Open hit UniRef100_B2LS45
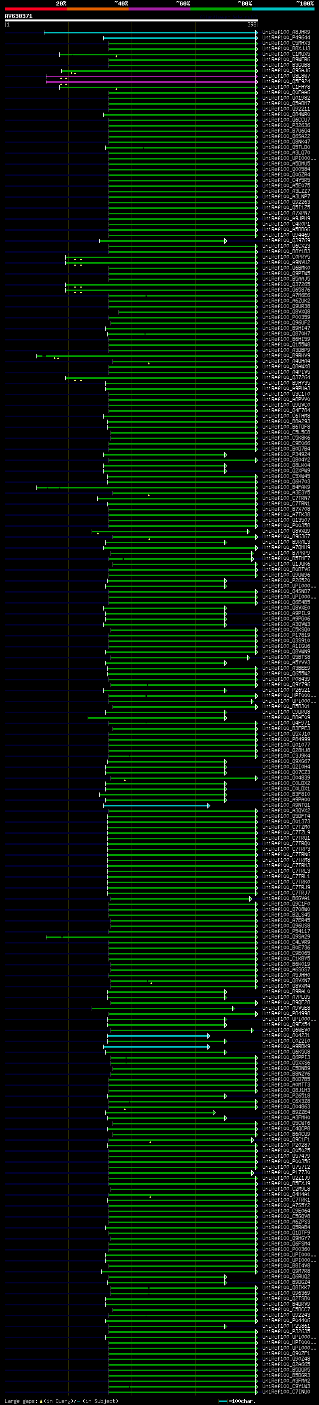The image size is (319, 1405). coord(286,915)
